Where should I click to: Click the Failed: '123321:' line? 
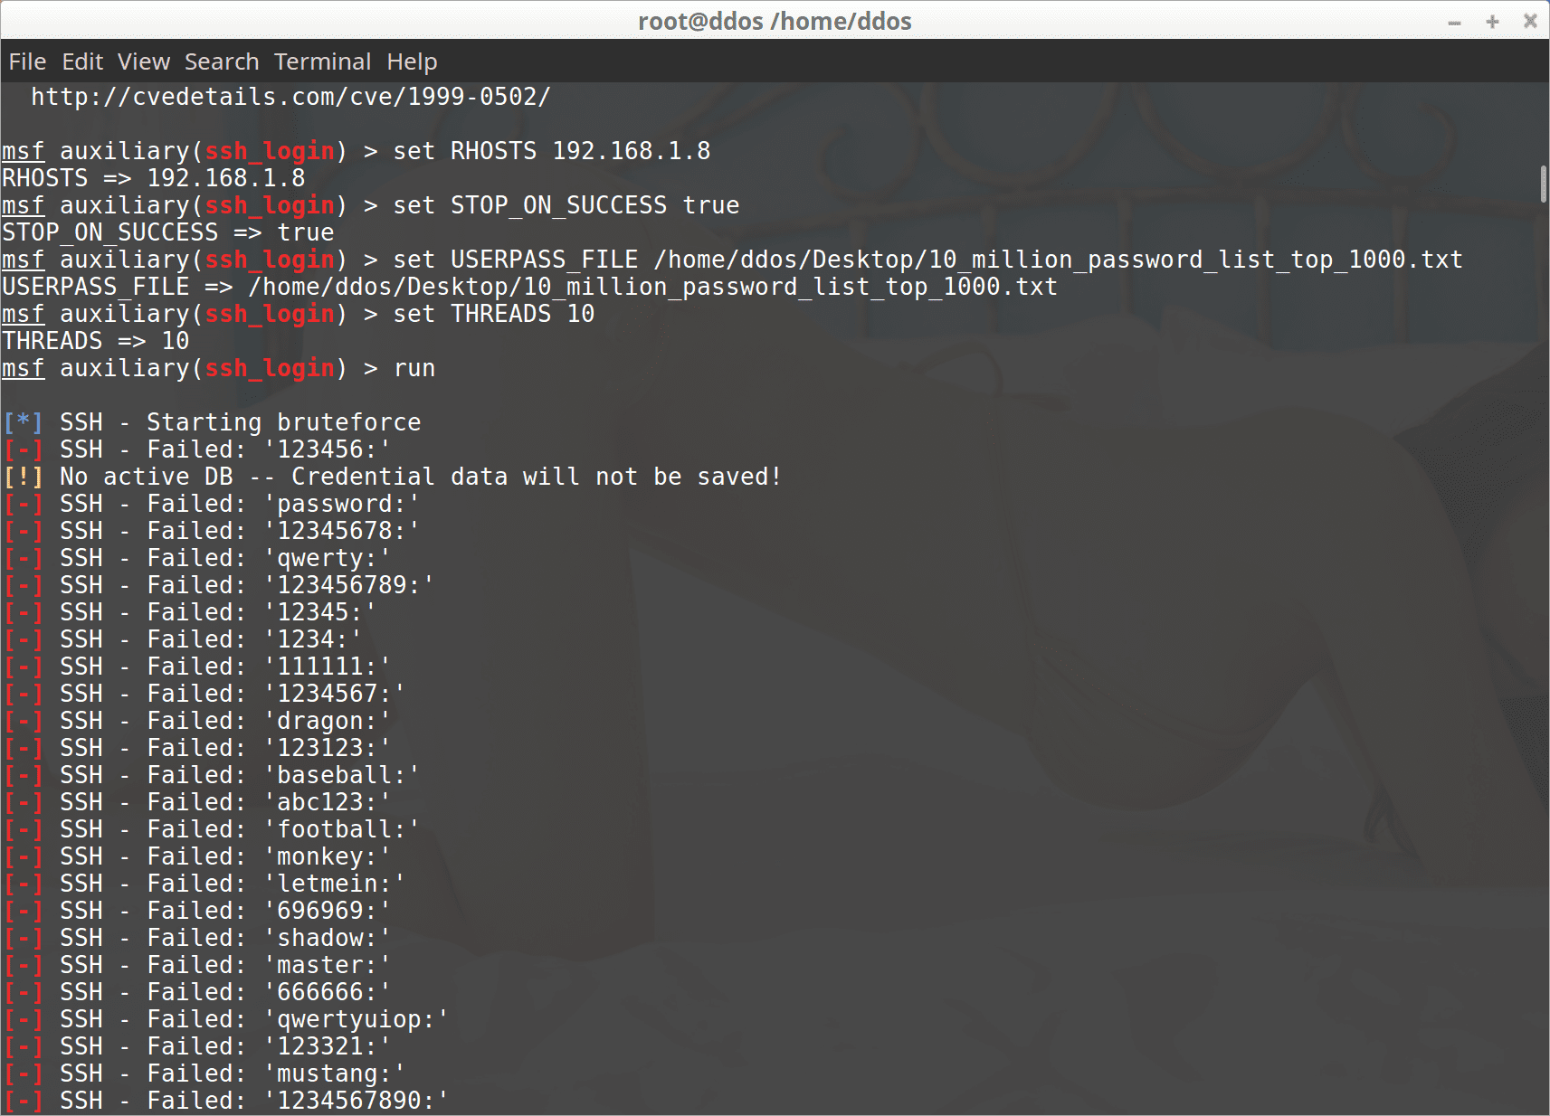click(197, 1046)
